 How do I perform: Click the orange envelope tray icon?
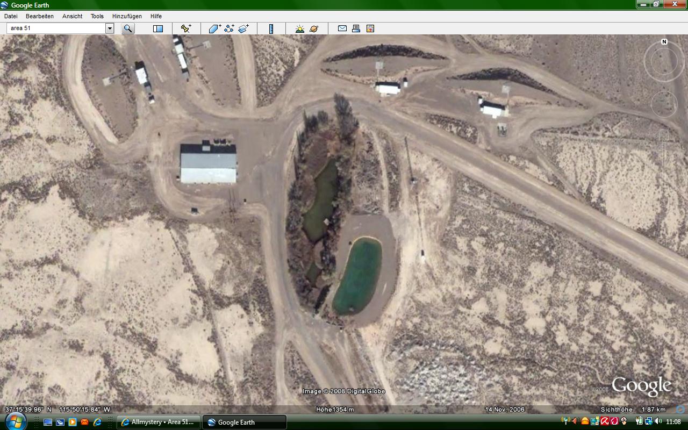585,421
